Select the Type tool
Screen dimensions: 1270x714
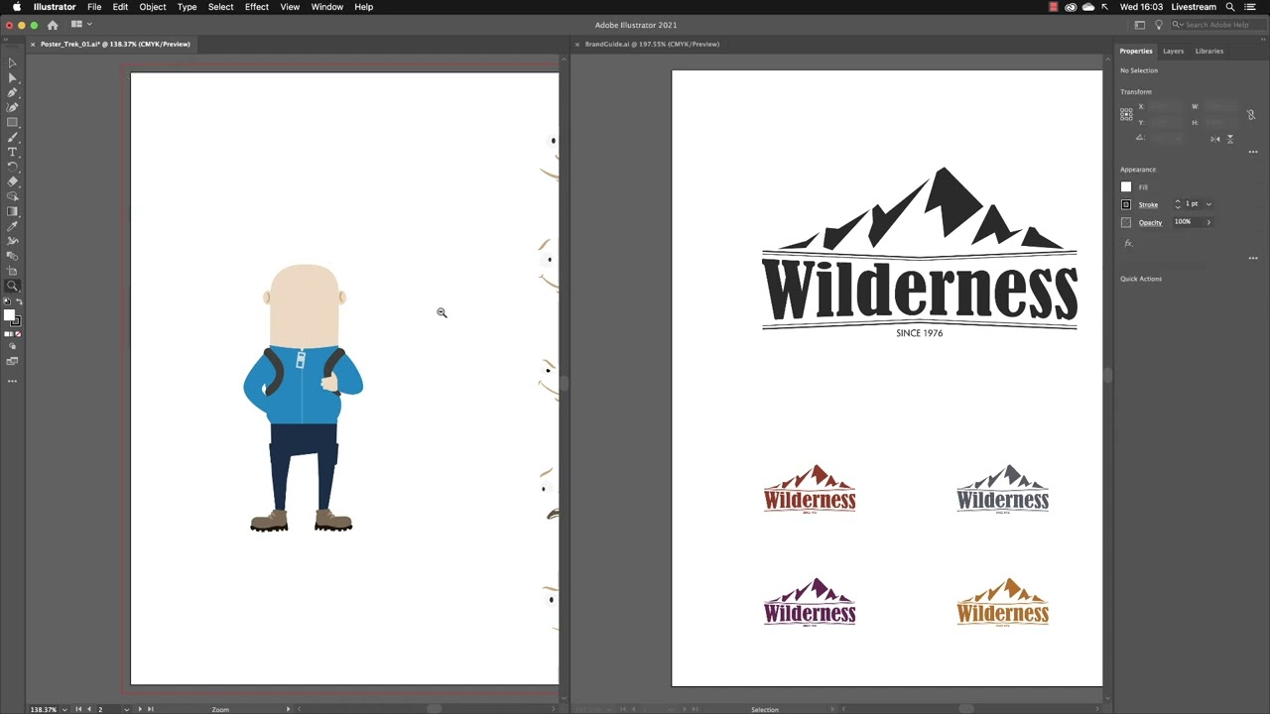12,152
